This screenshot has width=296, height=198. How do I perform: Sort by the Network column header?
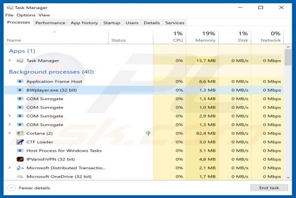(x=267, y=37)
